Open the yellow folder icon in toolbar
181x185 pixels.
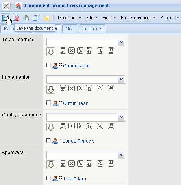click(46, 18)
